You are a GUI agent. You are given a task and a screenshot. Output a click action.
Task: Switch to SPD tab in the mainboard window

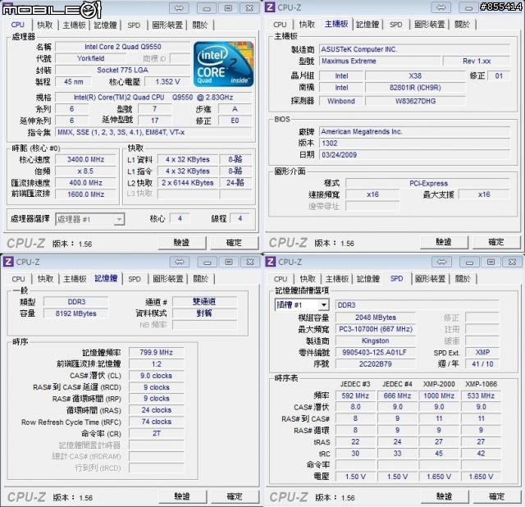[395, 25]
